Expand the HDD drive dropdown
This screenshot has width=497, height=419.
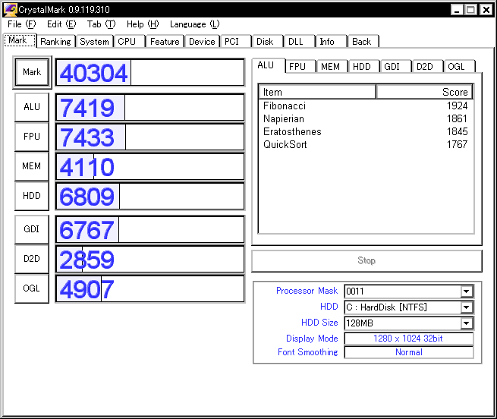coord(466,307)
